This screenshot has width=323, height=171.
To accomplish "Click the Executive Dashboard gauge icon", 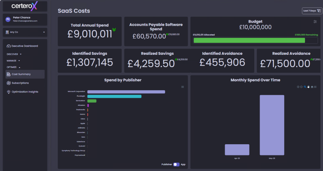I will [x=9, y=46].
